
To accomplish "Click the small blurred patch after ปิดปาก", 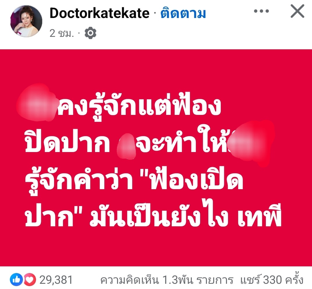I will [126, 147].
